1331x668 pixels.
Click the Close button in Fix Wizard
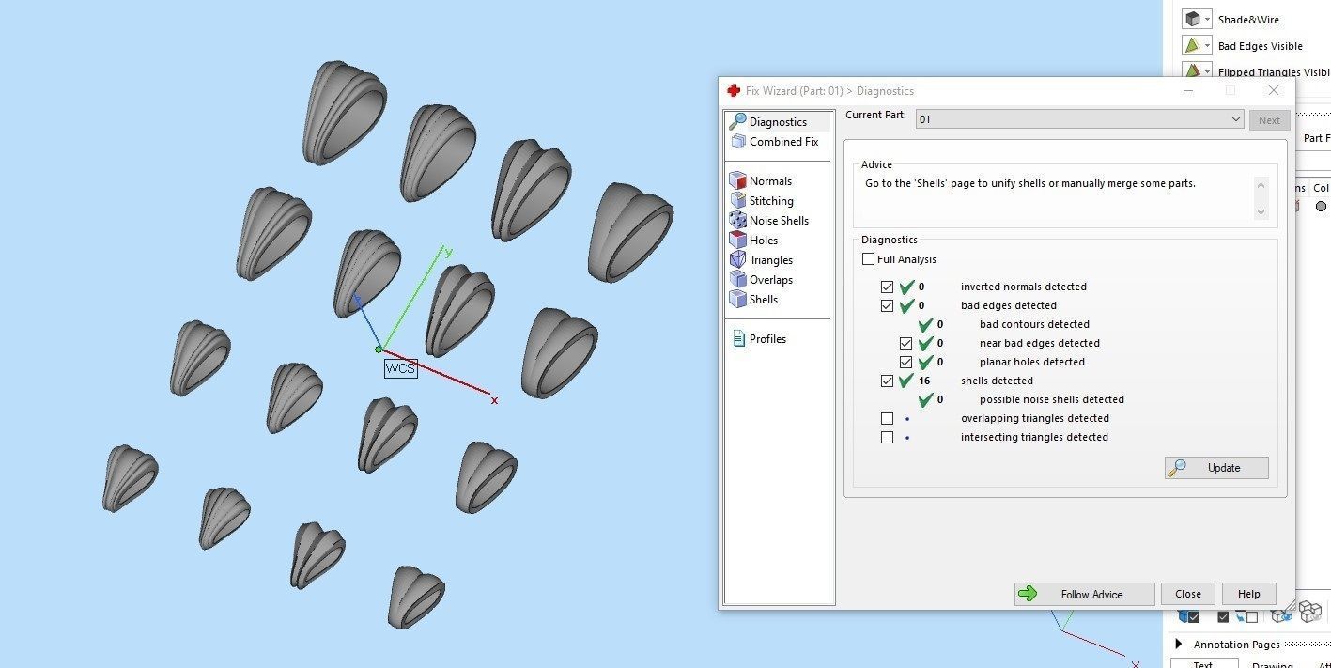click(x=1188, y=594)
